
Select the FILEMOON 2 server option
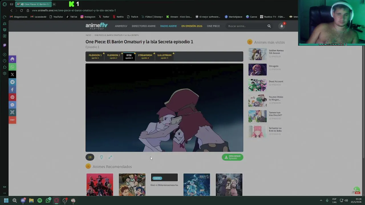[x=113, y=56]
